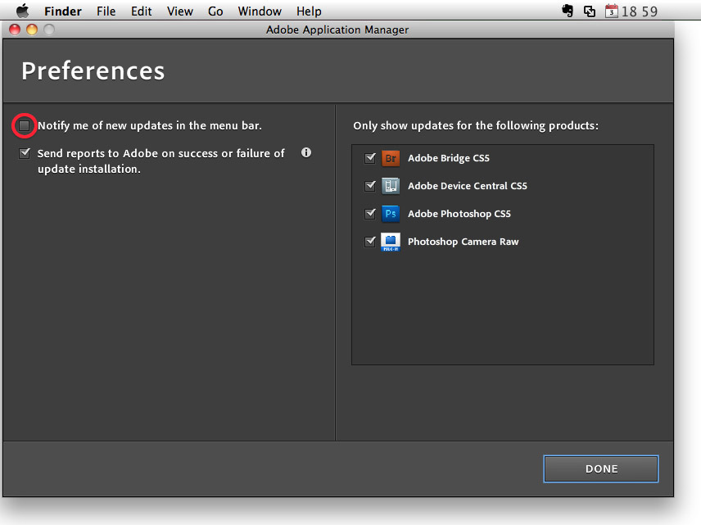This screenshot has width=701, height=525.
Task: Uncheck the Photoshop Camera Raw checkbox
Action: click(369, 242)
